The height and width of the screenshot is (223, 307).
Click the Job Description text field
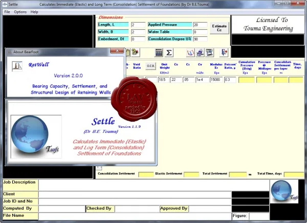click(154, 185)
